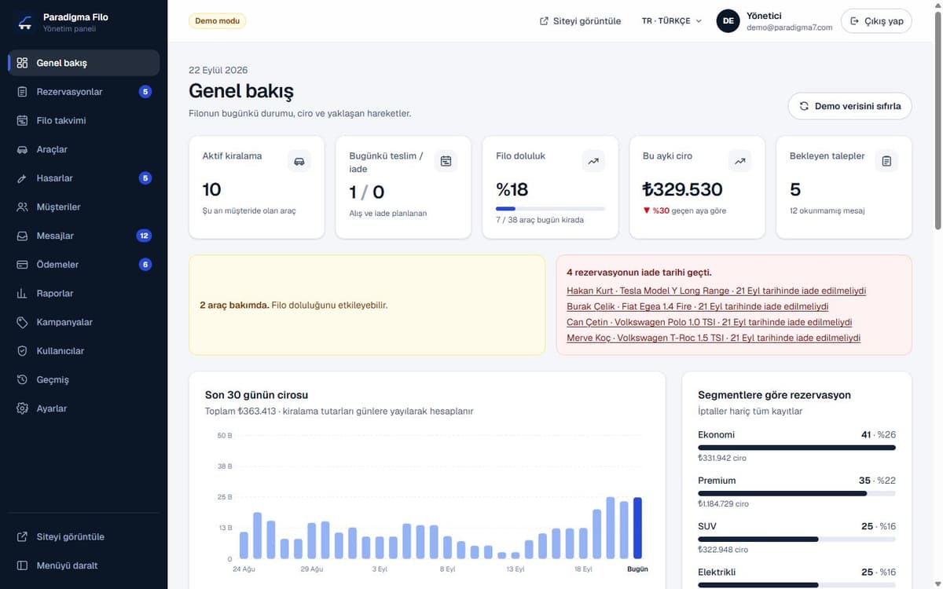Click the Raporlar bar chart icon
Viewport: 943px width, 589px height.
(22, 294)
